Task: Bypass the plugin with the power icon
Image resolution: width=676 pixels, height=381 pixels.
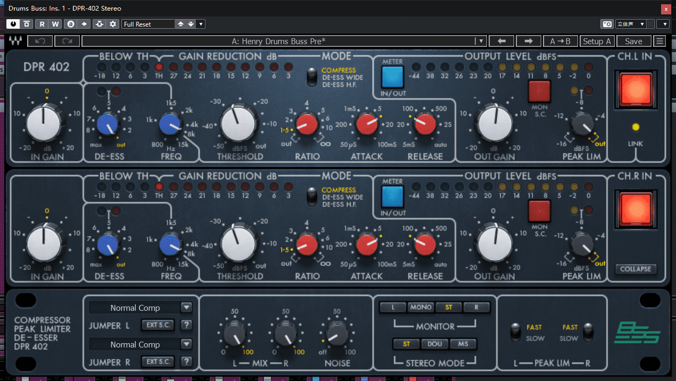Action: click(12, 24)
